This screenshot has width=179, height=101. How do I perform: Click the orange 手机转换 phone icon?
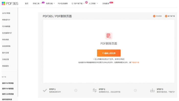point(154,16)
